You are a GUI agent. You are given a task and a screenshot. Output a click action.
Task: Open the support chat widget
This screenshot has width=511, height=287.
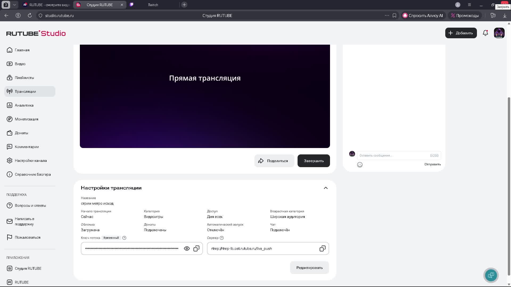click(491, 275)
